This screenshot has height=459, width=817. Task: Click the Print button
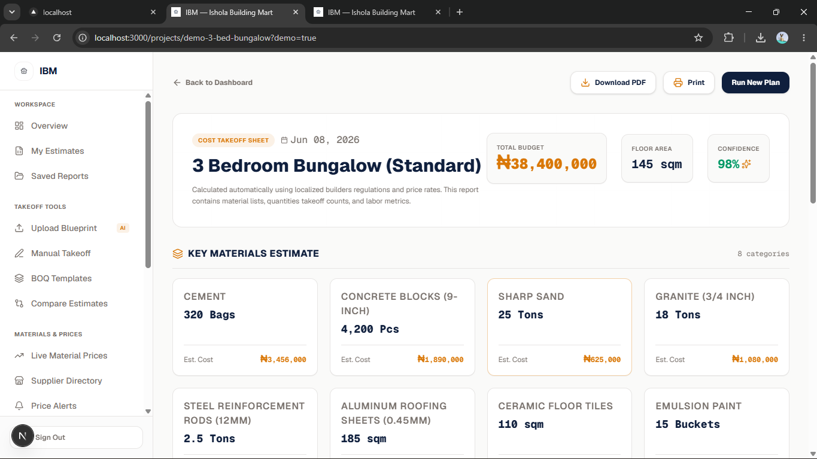pos(689,83)
